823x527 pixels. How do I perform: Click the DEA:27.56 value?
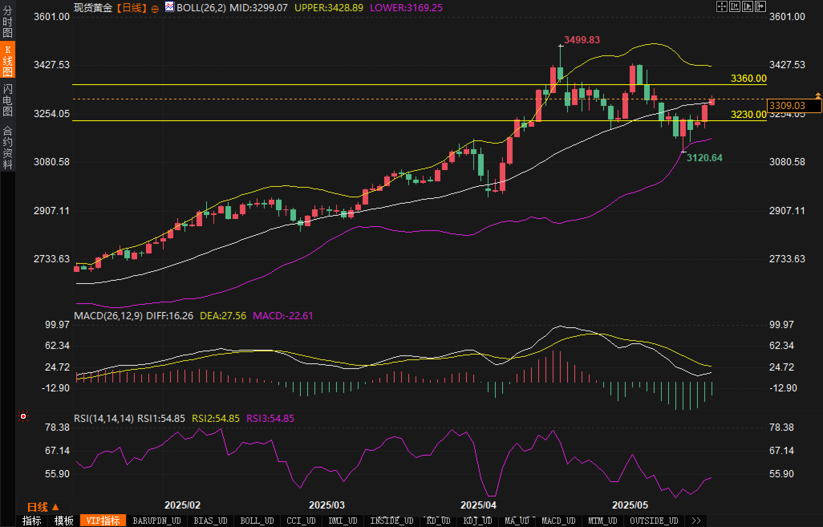pos(223,316)
